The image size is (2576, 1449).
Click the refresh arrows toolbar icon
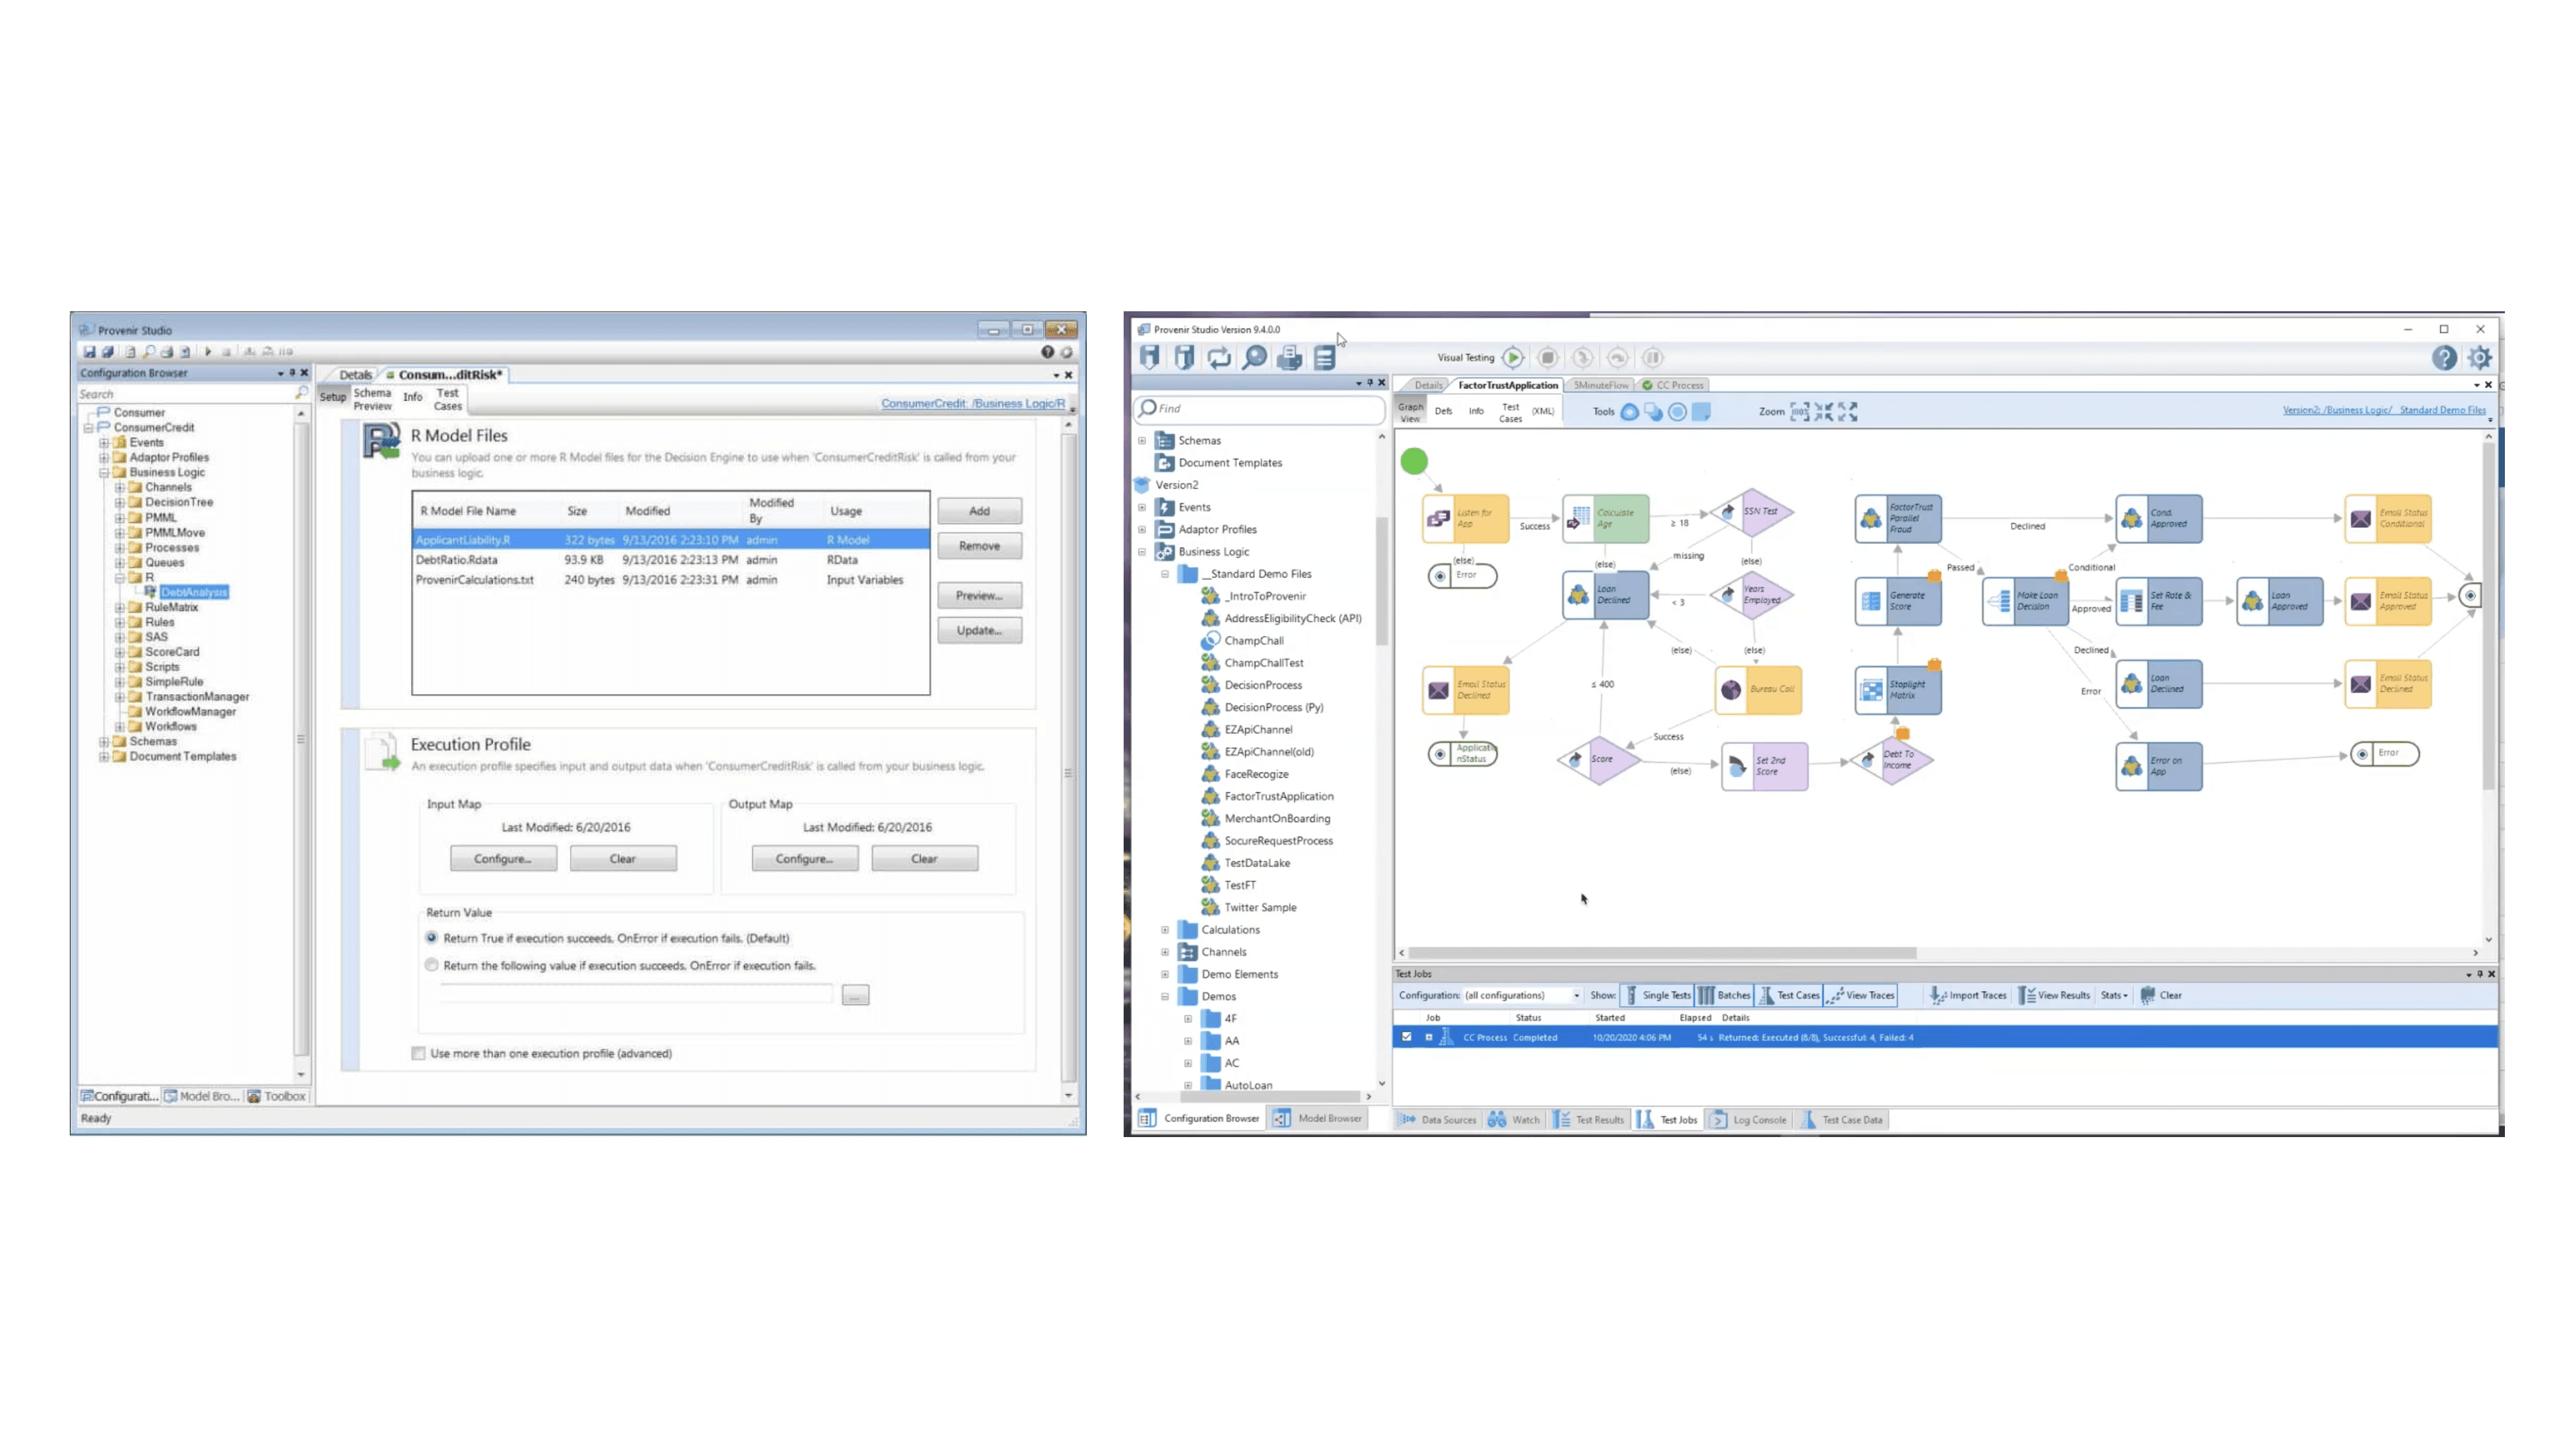1219,357
